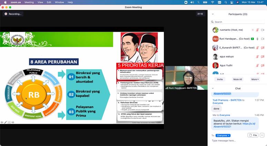Open the View menu
The image size is (267, 146).
click(x=40, y=2)
